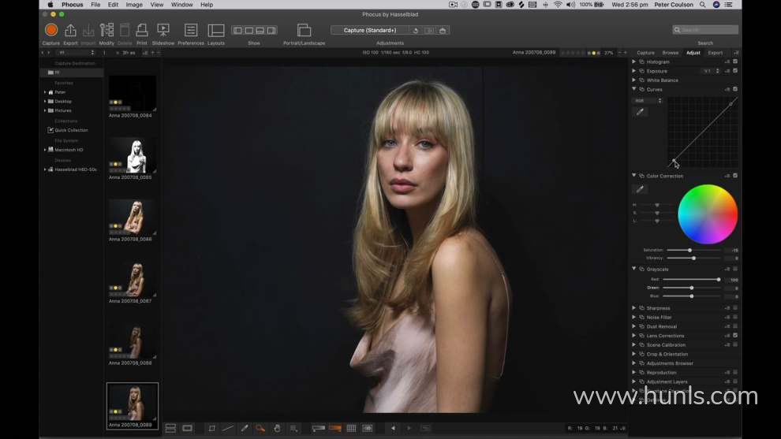
Task: Switch to the Browse tab
Action: pos(671,53)
